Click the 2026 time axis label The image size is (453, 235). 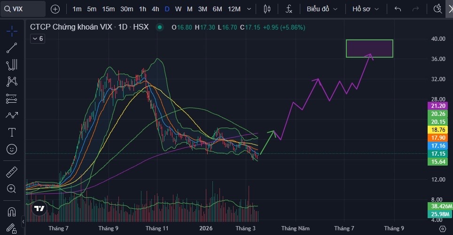pyautogui.click(x=206, y=228)
